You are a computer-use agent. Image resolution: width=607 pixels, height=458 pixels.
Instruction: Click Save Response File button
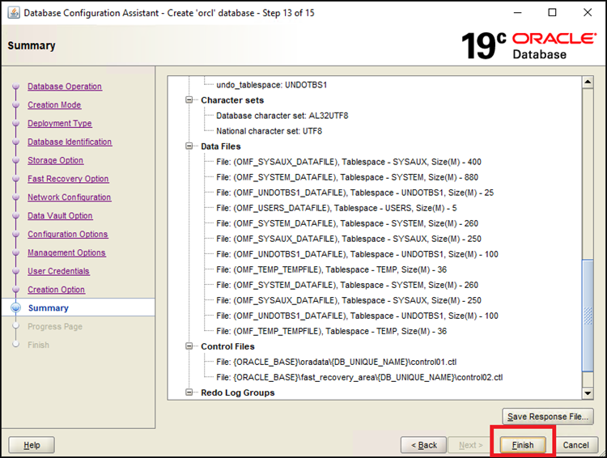pyautogui.click(x=547, y=417)
